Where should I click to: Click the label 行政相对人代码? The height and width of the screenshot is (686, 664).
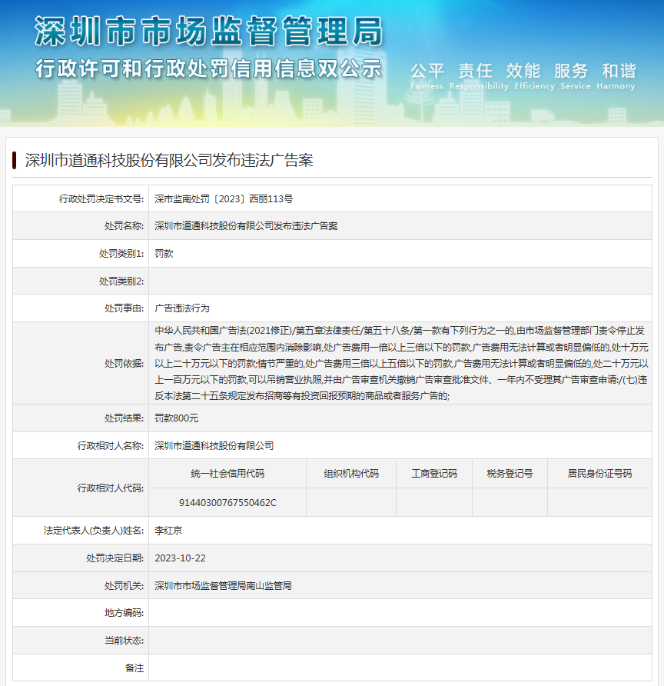pyautogui.click(x=111, y=488)
